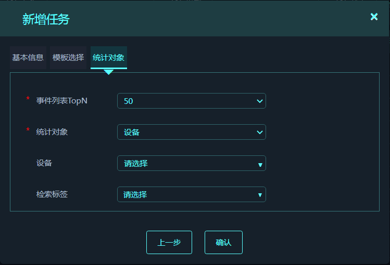390x265 pixels.
Task: Click chevron arrow of the 设备 value dropdown
Action: coord(260,132)
